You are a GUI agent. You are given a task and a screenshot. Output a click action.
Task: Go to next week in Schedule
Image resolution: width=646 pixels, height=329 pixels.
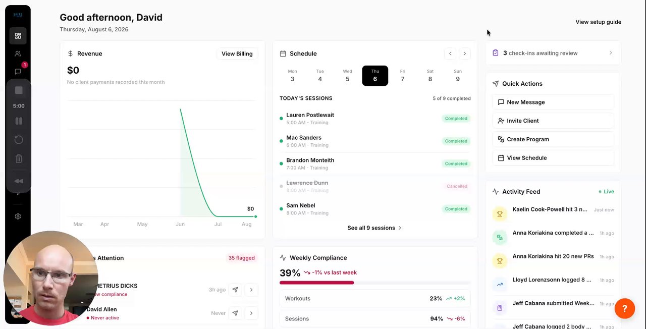464,53
